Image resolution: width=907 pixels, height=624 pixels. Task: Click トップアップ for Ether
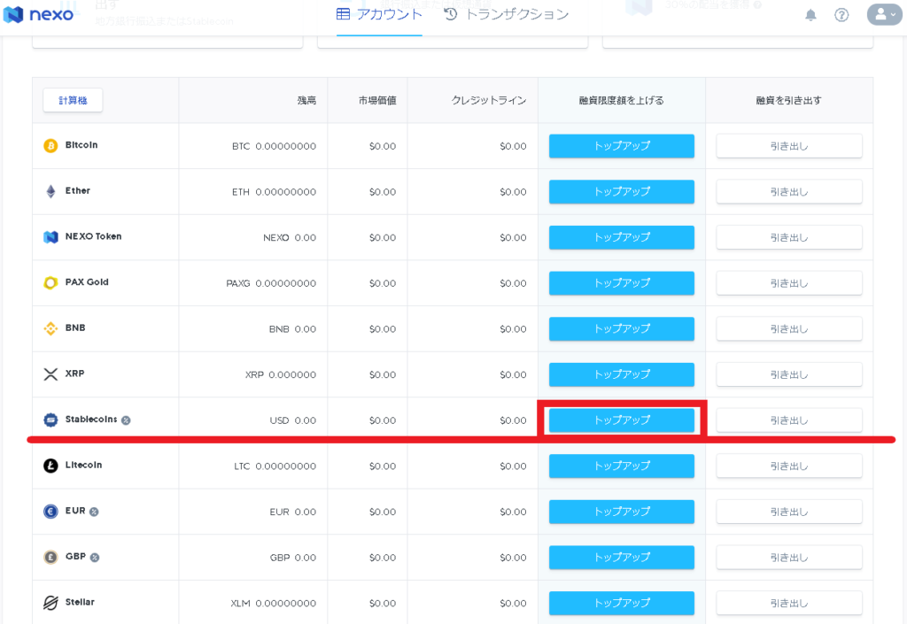pyautogui.click(x=622, y=192)
